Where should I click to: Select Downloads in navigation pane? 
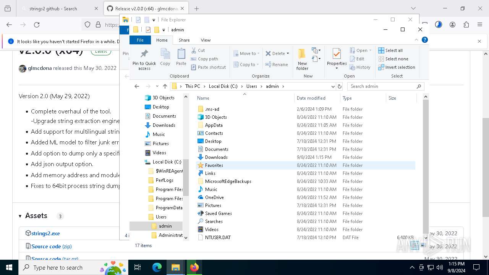coord(164,125)
